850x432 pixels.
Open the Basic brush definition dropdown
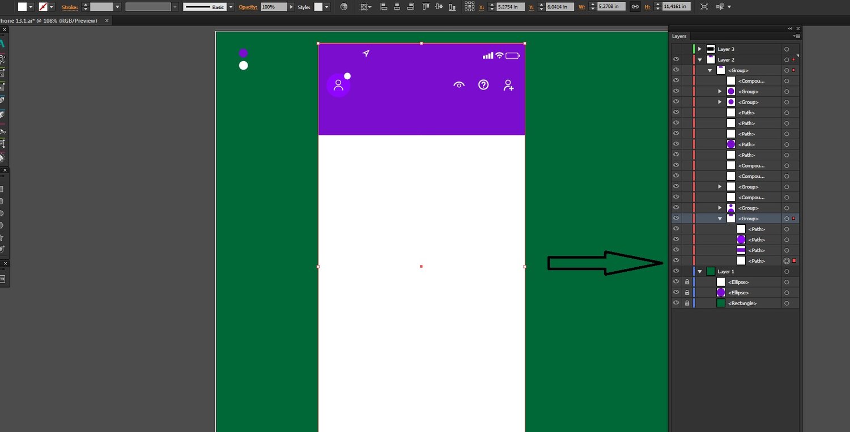[231, 7]
